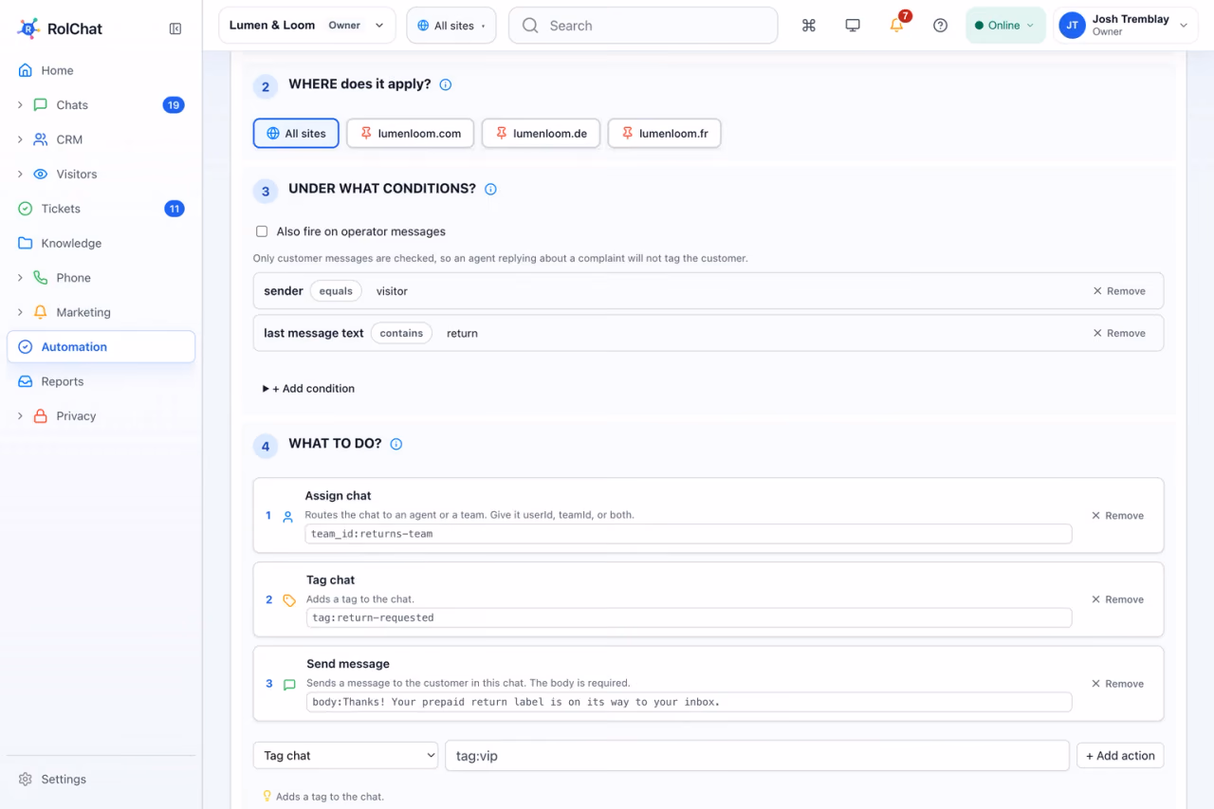Select the lumenloom.com site chip
The image size is (1214, 809).
(410, 134)
